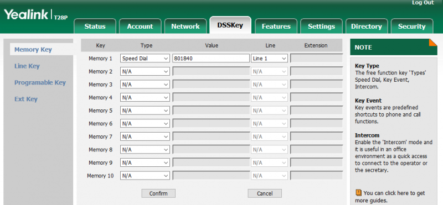Select the Security tab
443x205 pixels.
(x=412, y=26)
